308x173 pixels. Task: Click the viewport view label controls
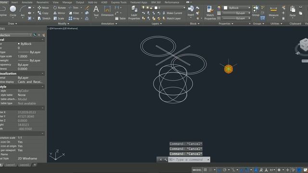(x=63, y=28)
